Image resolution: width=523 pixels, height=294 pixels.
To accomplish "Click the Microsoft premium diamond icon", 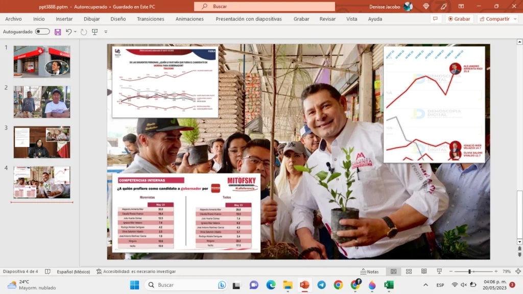I will (426, 6).
